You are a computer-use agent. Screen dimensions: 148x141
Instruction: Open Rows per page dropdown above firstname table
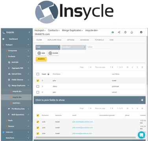tap(111, 108)
